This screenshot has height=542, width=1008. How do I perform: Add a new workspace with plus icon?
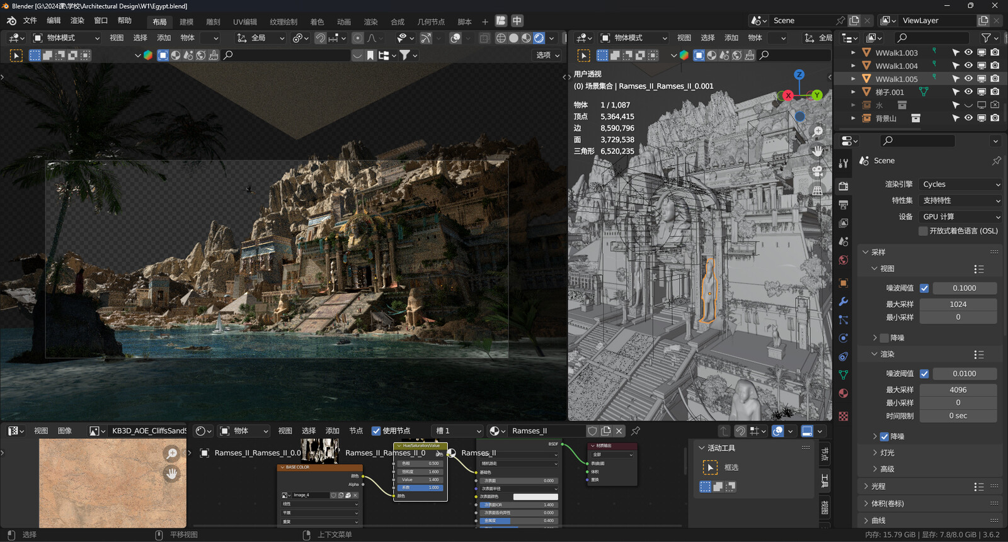coord(485,21)
